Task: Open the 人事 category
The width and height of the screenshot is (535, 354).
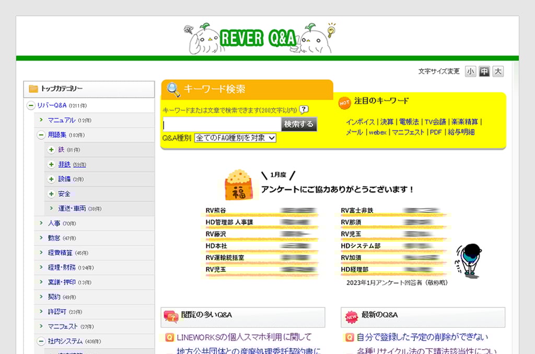Action: [54, 223]
